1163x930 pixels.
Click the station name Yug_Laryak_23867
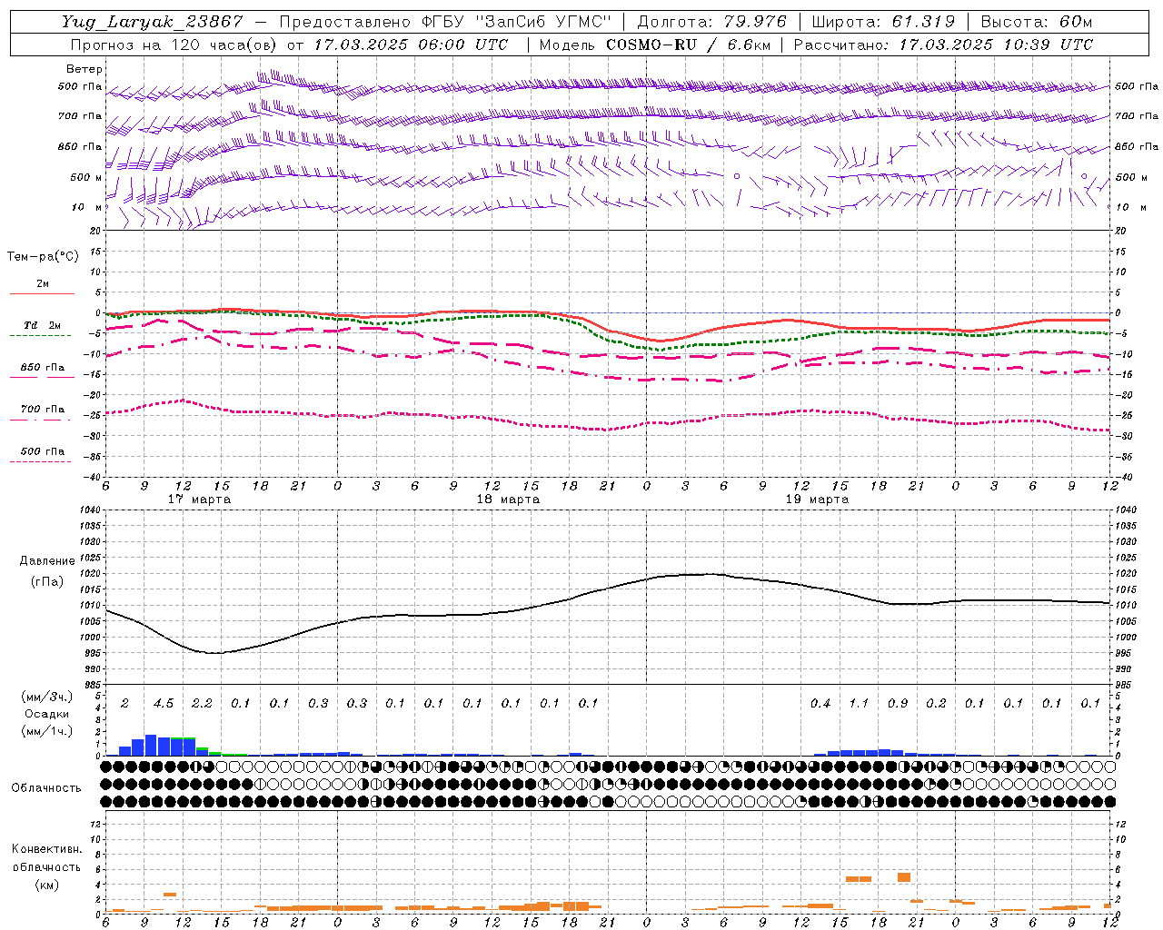point(153,22)
